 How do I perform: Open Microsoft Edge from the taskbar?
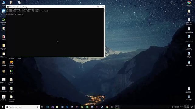(x=67, y=107)
